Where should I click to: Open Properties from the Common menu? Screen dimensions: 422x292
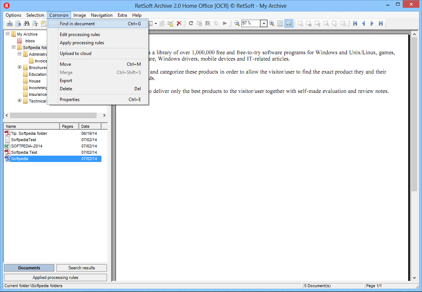(98, 99)
